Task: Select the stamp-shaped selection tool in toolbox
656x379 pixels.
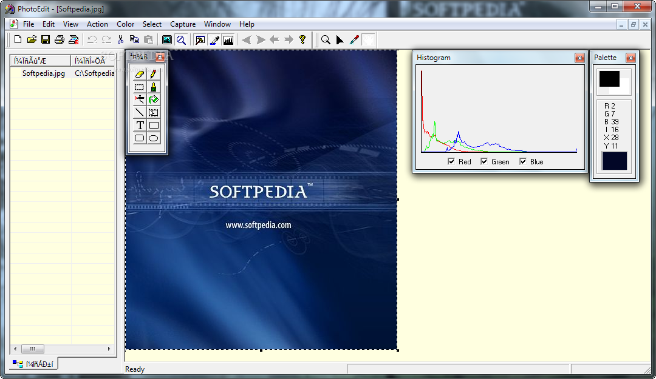Action: click(x=154, y=112)
